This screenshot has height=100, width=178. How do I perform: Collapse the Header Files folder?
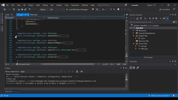[x=133, y=36]
